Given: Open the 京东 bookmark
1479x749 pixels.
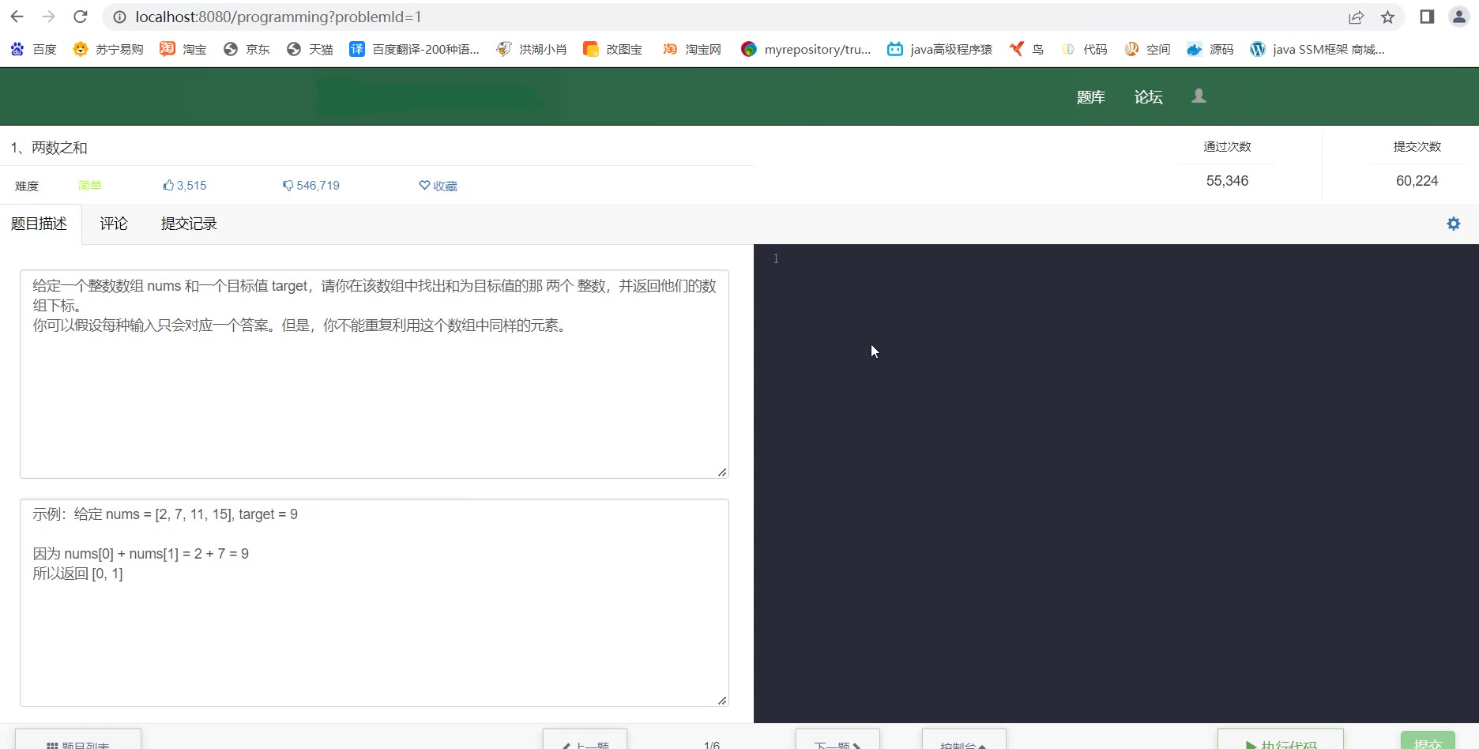Looking at the screenshot, I should (246, 49).
